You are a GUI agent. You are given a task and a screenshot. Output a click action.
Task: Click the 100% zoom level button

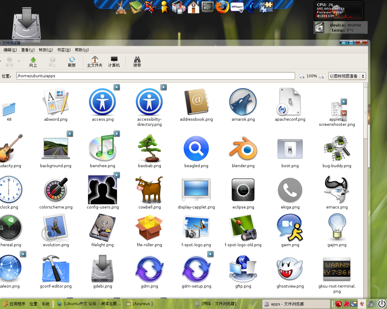tap(312, 76)
